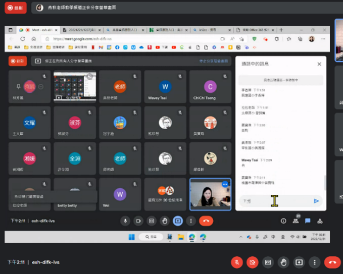The width and height of the screenshot is (343, 274).
Task: Click the chat message input field
Action: (276, 201)
